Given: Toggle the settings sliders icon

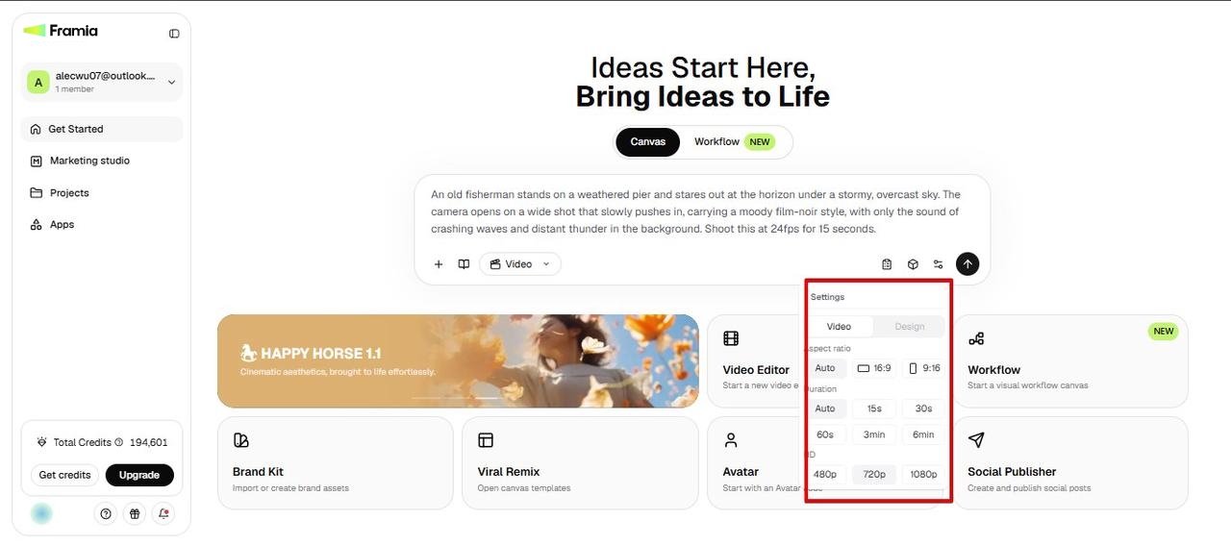Looking at the screenshot, I should 939,264.
